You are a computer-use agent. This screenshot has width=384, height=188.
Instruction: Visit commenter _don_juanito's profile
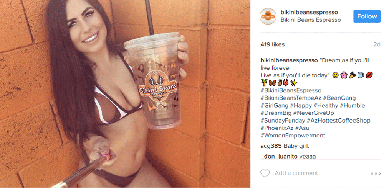tap(279, 157)
